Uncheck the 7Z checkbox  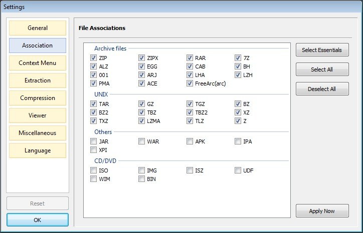coord(238,57)
